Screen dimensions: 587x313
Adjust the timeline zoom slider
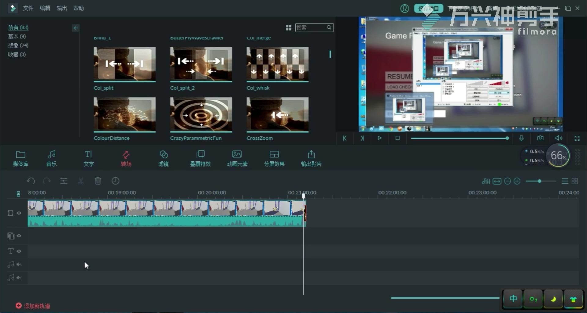click(x=541, y=181)
